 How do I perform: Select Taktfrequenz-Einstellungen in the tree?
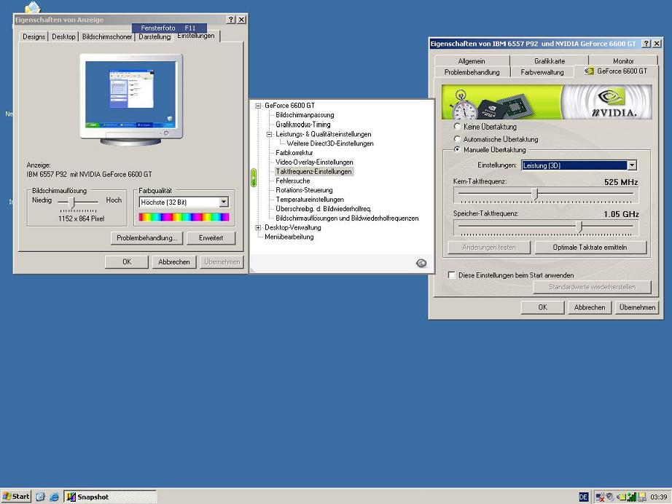313,171
